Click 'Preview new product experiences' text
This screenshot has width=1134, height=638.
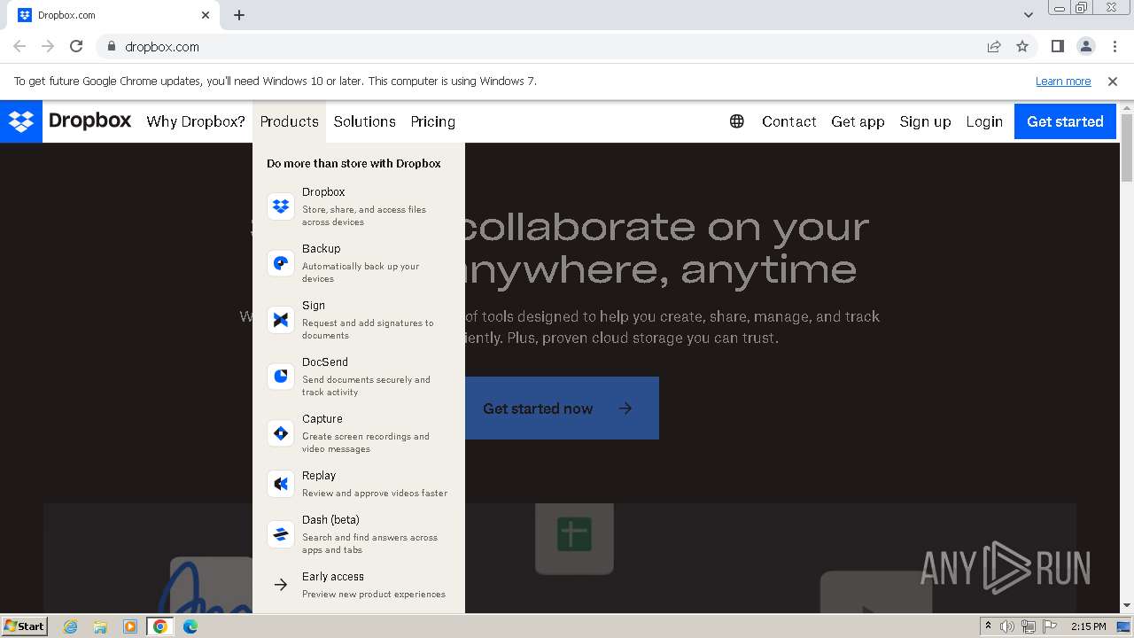coord(374,594)
